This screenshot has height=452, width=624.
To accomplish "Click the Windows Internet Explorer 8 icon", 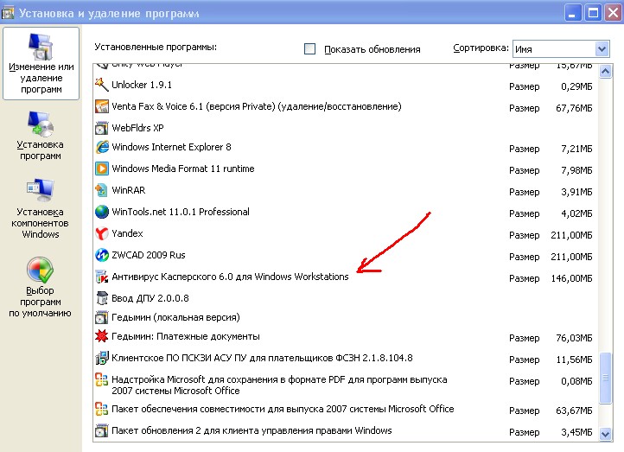I will pyautogui.click(x=102, y=148).
